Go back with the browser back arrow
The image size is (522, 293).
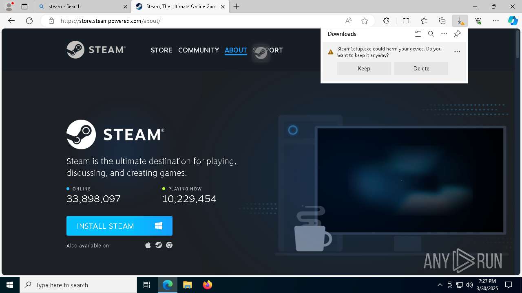pos(11,21)
